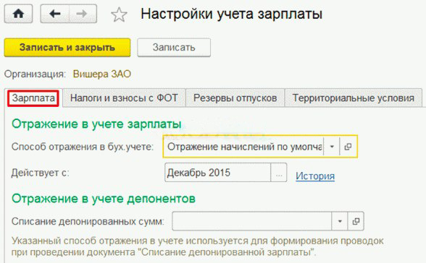The image size is (426, 263).
Task: Open the month picker for Действует с
Action: pos(279,173)
